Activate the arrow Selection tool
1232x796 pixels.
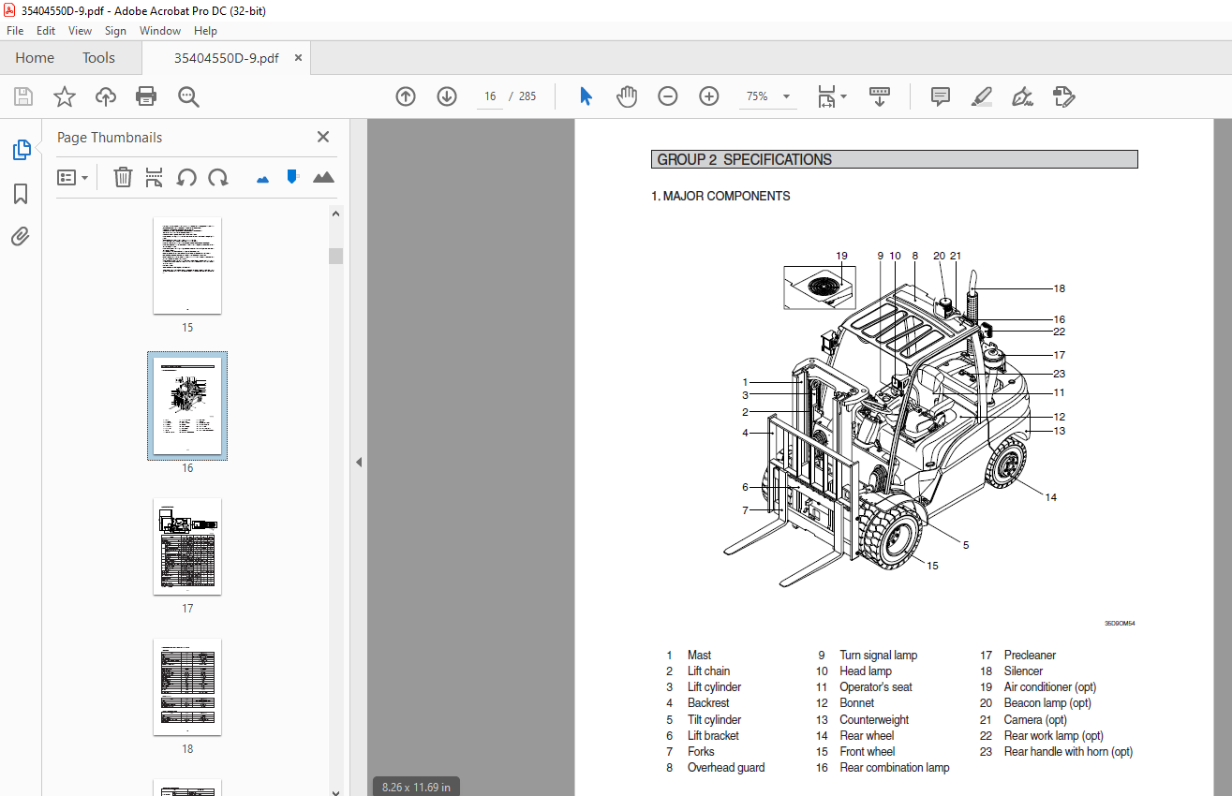coord(586,96)
